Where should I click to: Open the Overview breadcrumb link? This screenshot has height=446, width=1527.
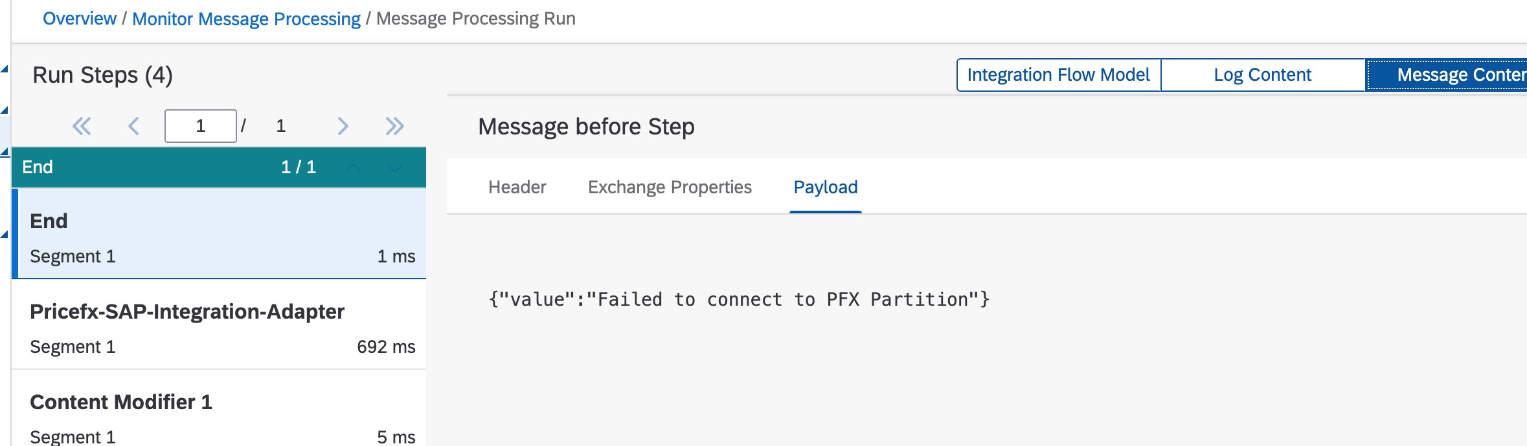[80, 19]
